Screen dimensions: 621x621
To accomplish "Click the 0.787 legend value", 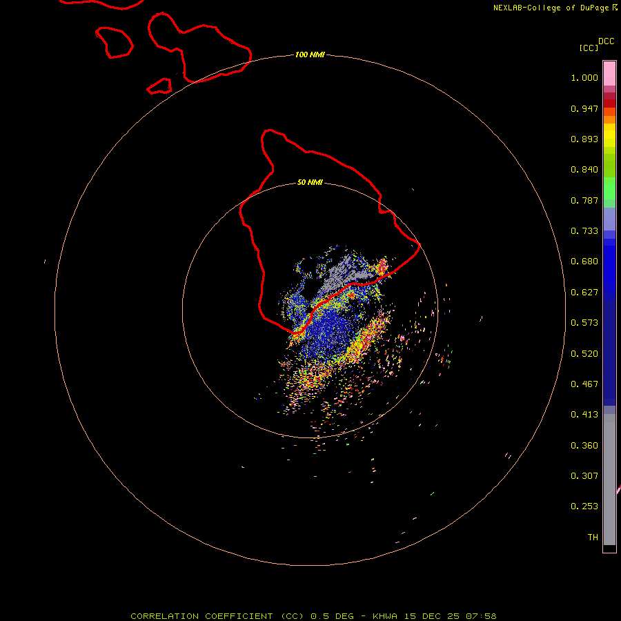I will [x=584, y=200].
